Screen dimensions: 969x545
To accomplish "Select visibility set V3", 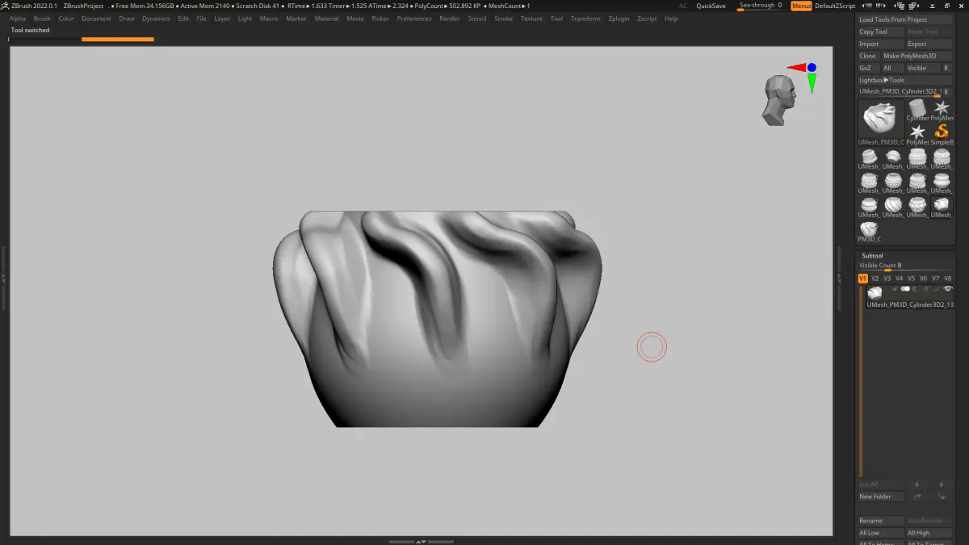I will click(x=887, y=279).
